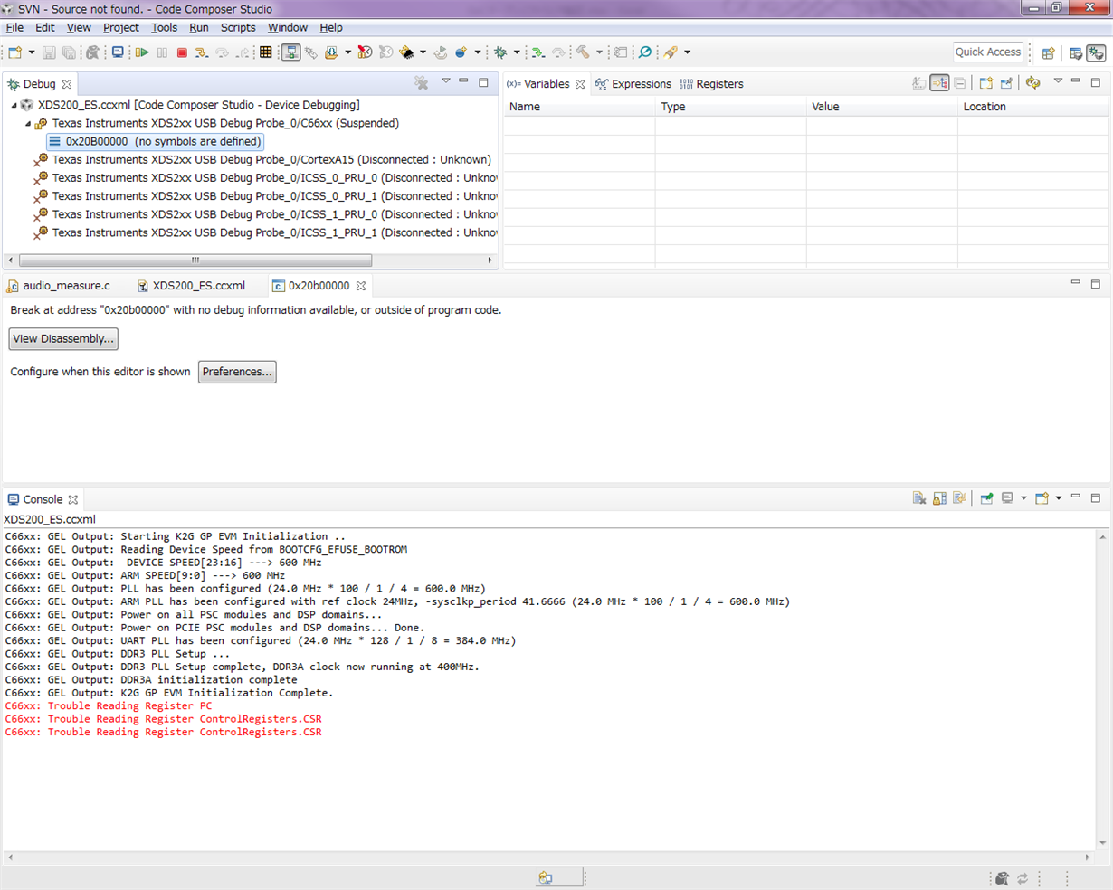This screenshot has height=890, width=1113.
Task: Click continuous refresh icon in Variables view
Action: point(1032,83)
